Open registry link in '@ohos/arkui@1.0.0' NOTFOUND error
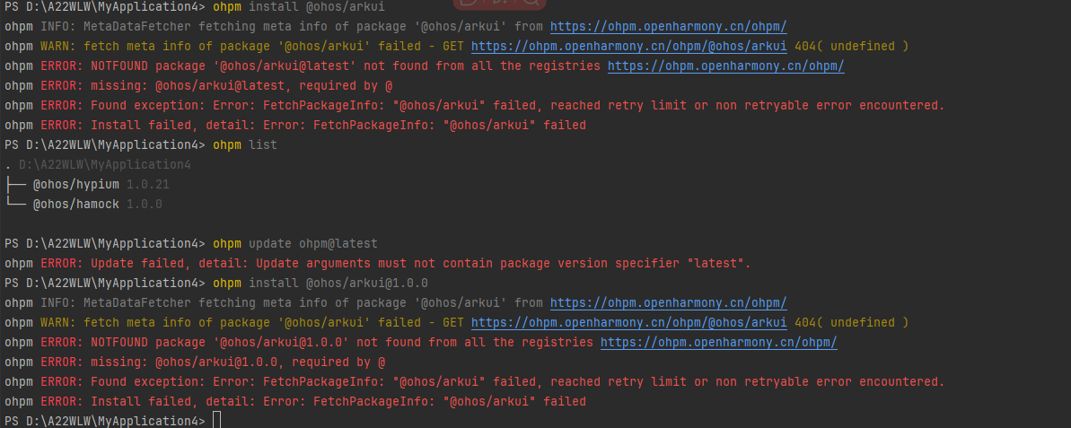This screenshot has width=1071, height=428. pos(718,342)
